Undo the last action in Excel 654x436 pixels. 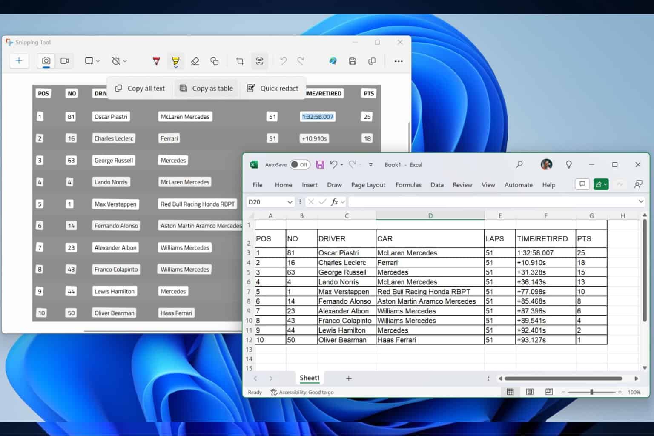tap(334, 165)
